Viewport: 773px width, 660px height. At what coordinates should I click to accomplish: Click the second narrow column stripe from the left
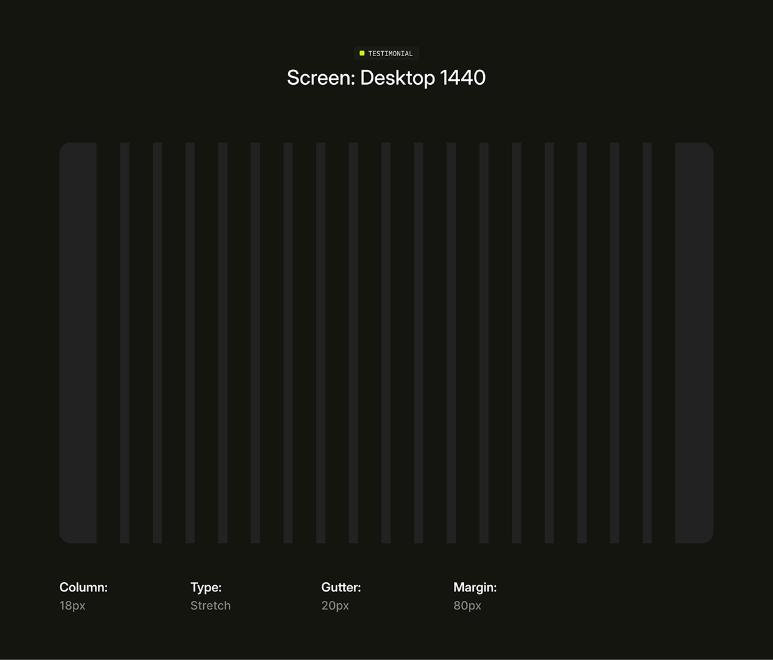157,343
